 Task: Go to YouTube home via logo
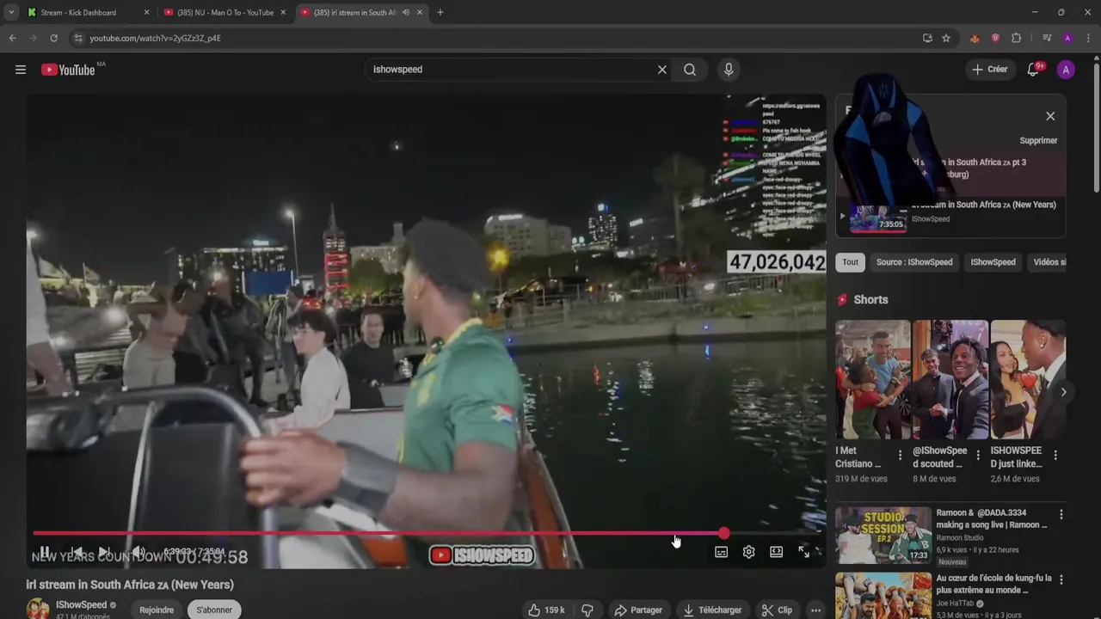coord(68,70)
